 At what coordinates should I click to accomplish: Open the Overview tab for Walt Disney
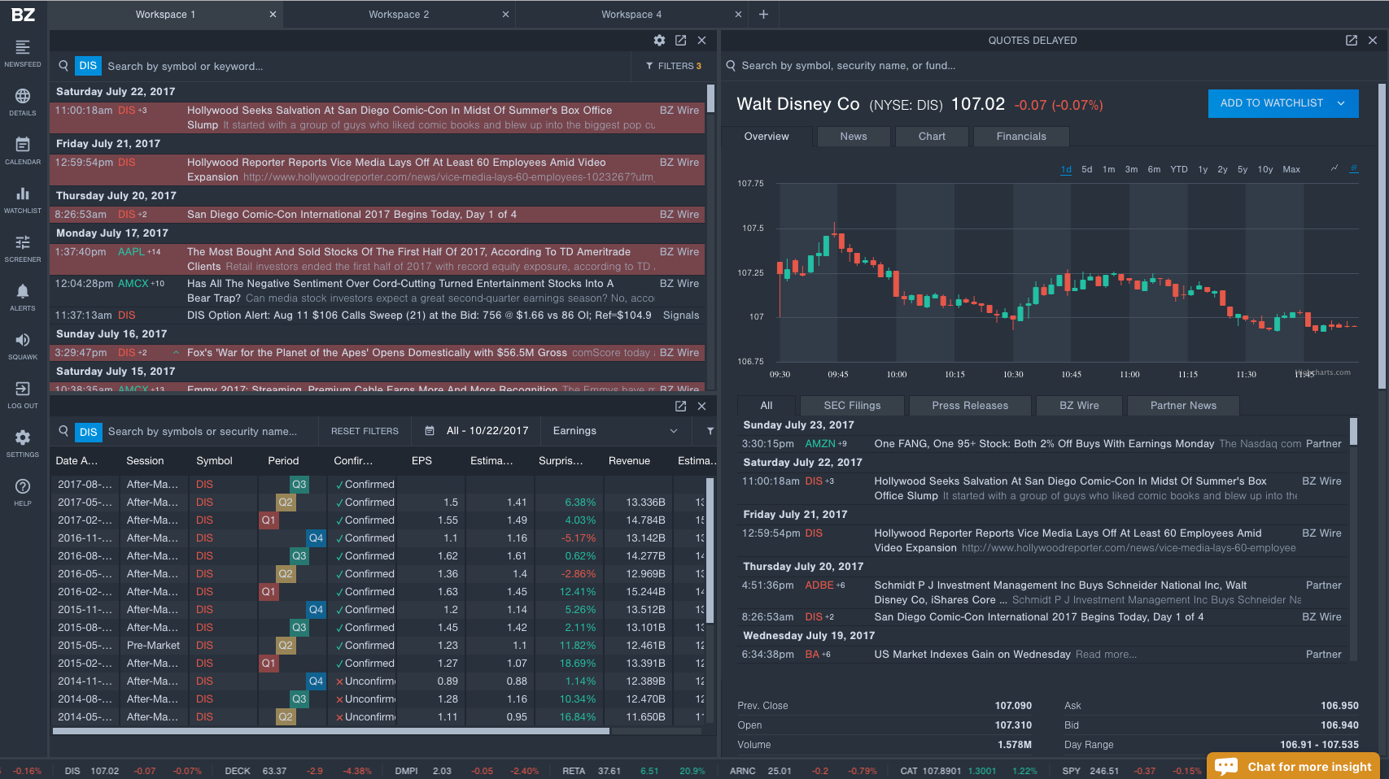pyautogui.click(x=767, y=137)
